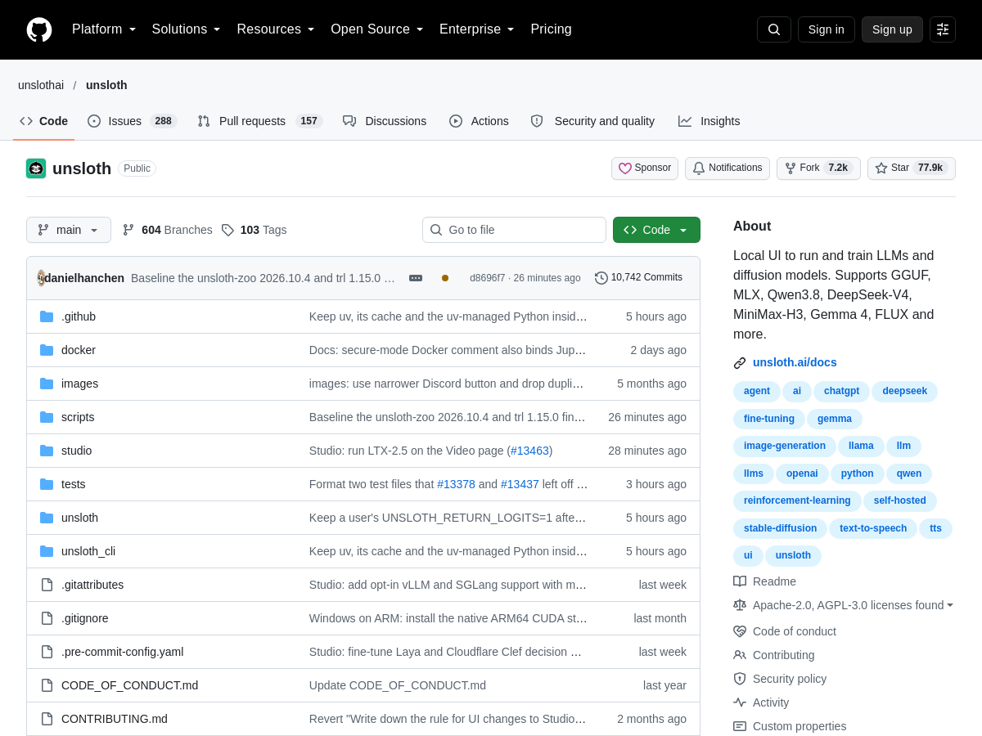
Task: Click commit hash d8696f7
Action: [487, 278]
